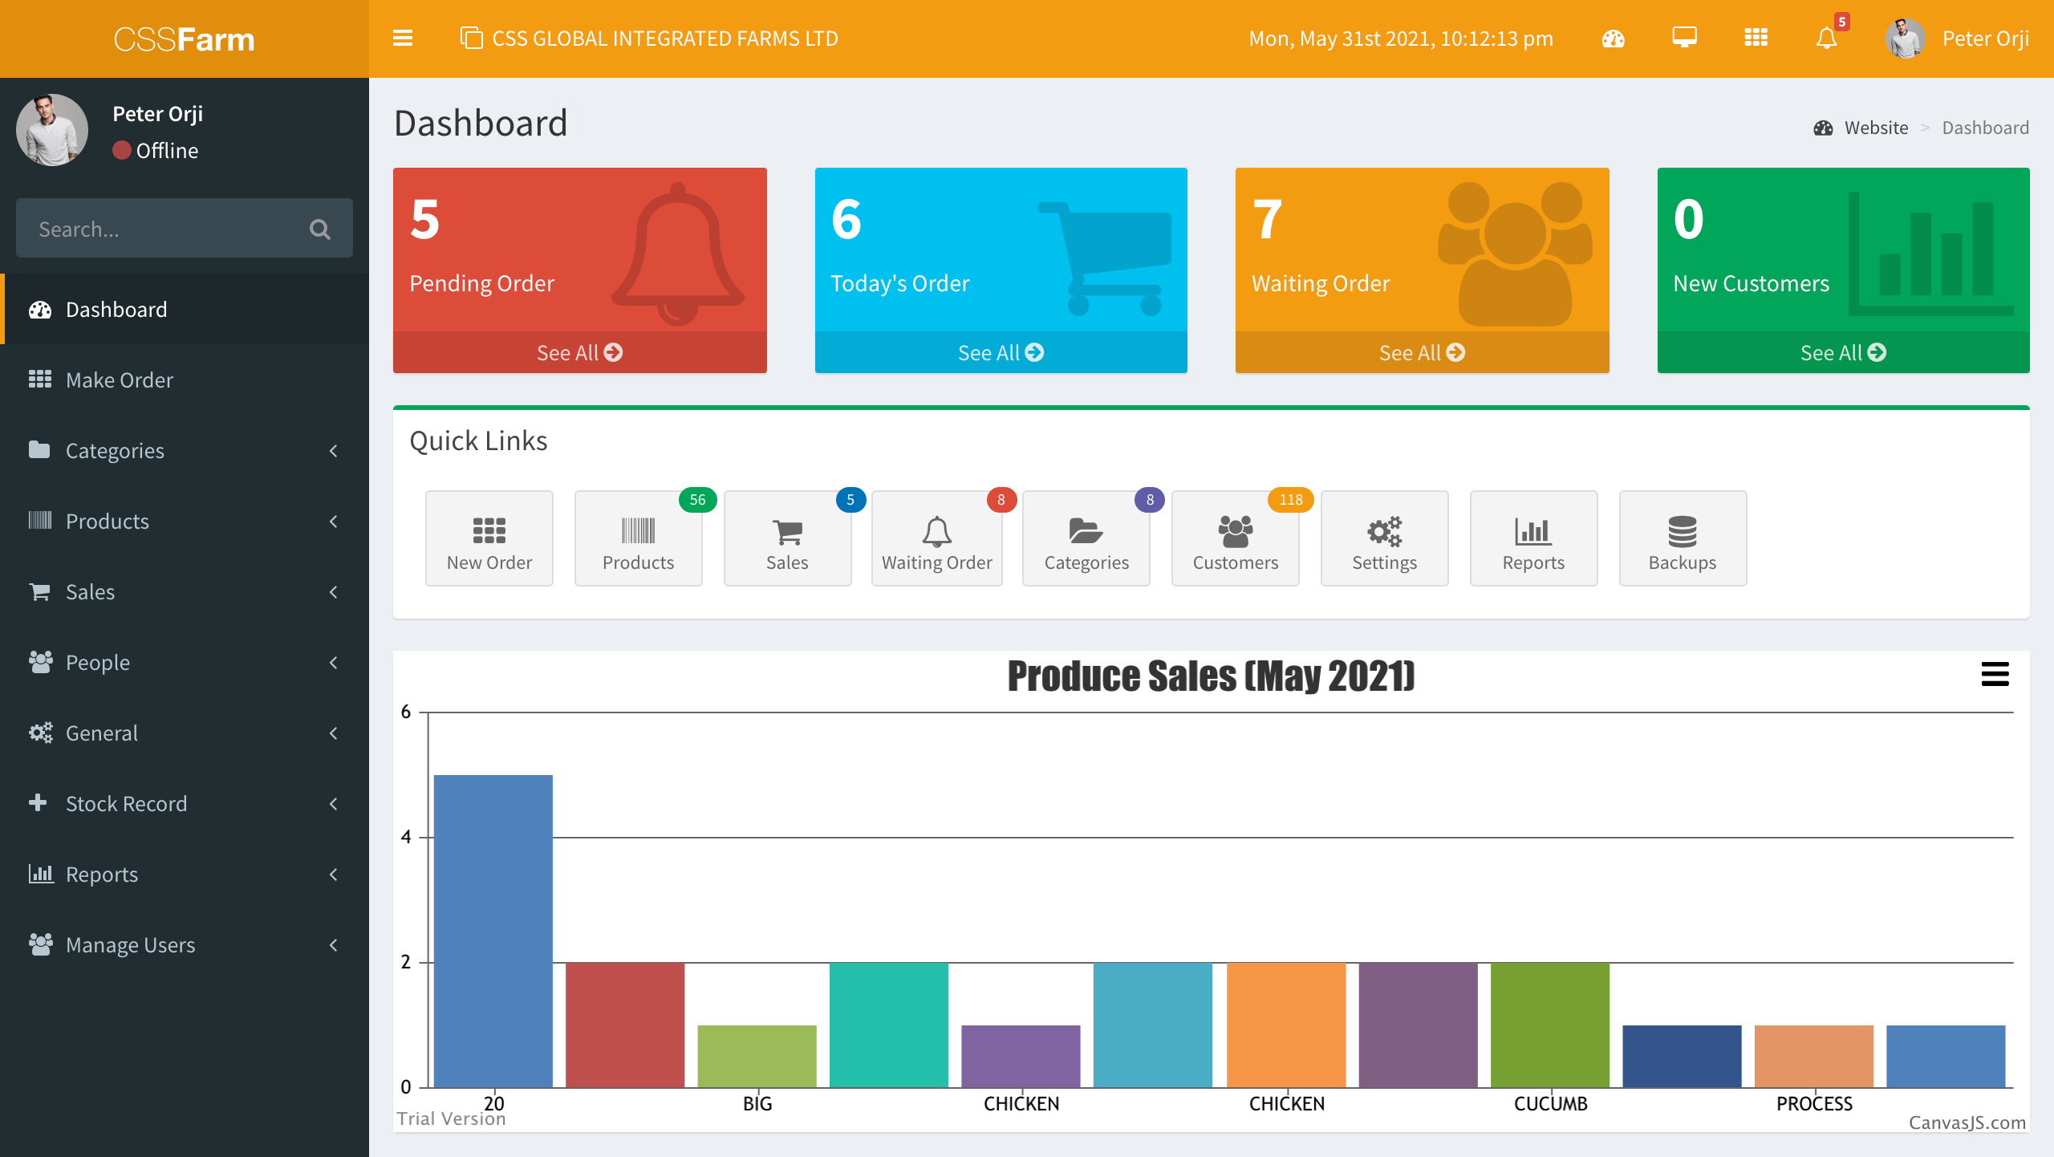This screenshot has height=1157, width=2054.
Task: Click the tallest blue chart bar
Action: click(493, 931)
